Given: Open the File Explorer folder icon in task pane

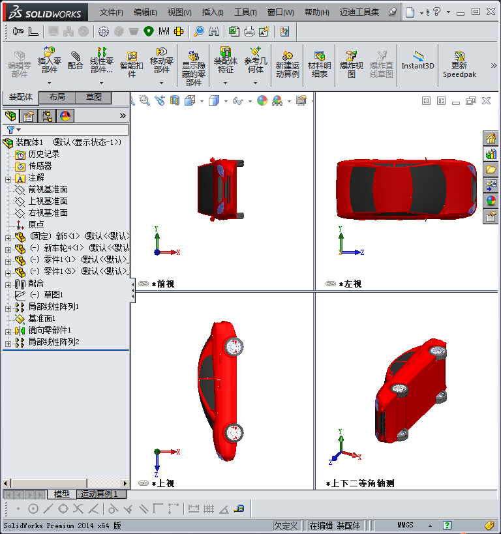Looking at the screenshot, I should pyautogui.click(x=491, y=170).
